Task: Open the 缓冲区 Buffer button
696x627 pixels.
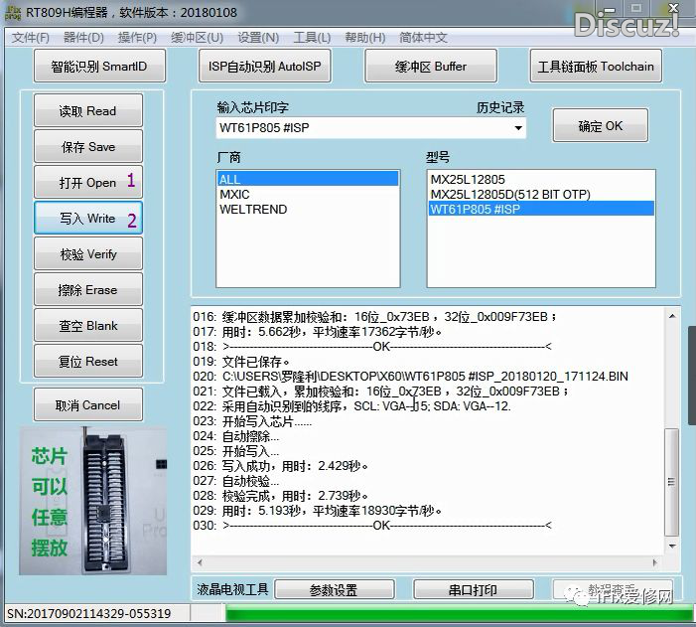Action: tap(431, 67)
